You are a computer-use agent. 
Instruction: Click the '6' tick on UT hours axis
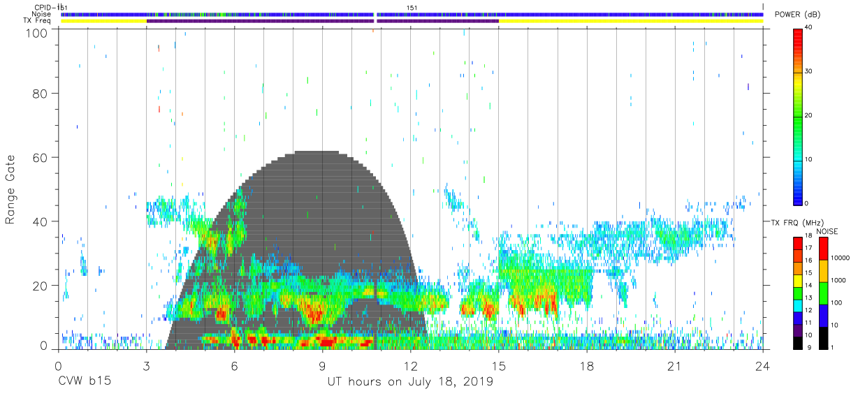[235, 367]
